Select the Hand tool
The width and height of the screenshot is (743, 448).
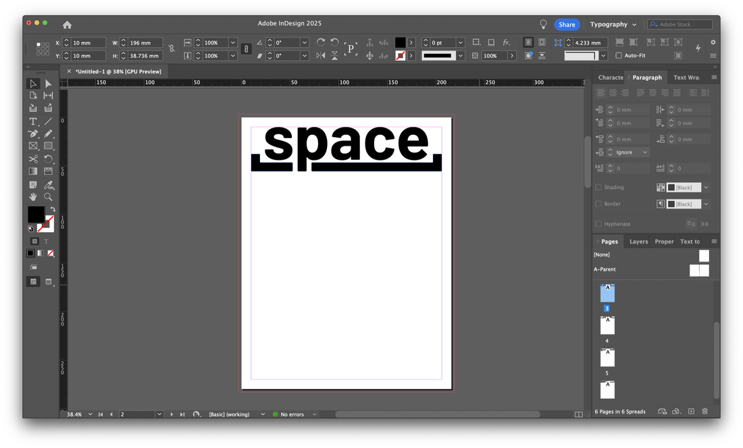click(32, 197)
